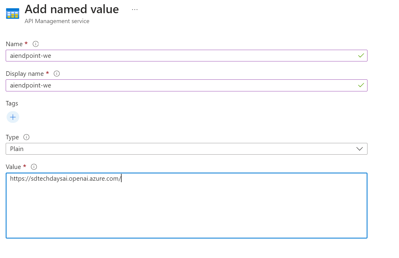Click the info icon beside Type

pos(26,137)
